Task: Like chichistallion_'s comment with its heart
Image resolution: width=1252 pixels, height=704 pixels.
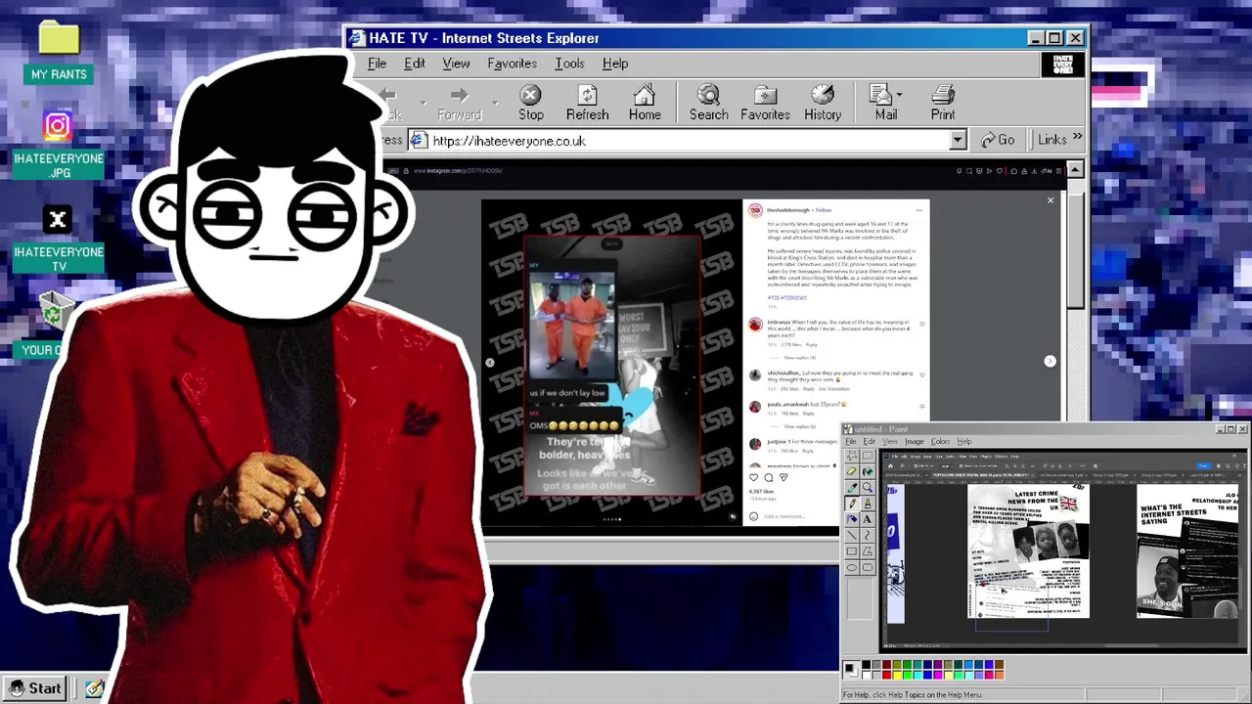Action: [922, 374]
